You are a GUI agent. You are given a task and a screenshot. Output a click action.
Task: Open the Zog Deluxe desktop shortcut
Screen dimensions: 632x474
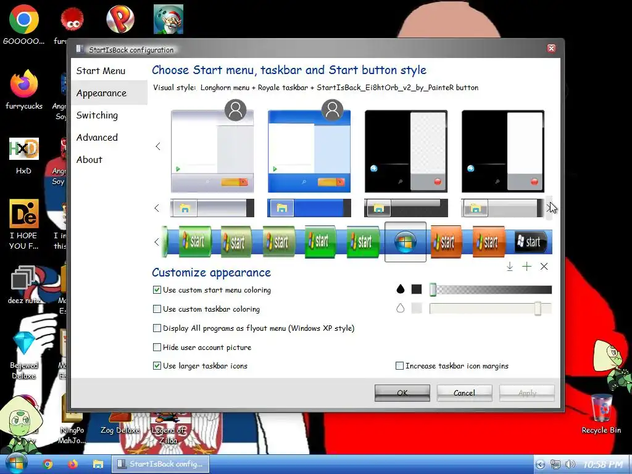120,425
